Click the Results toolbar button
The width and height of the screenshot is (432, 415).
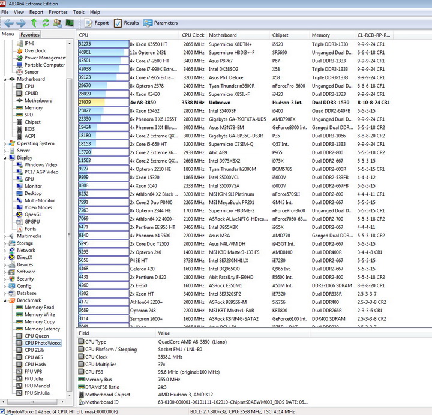point(127,23)
